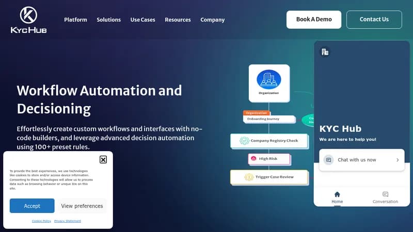Click the chevron arrow in Chat with us now
Screen dimensions: 413x232
[398, 160]
